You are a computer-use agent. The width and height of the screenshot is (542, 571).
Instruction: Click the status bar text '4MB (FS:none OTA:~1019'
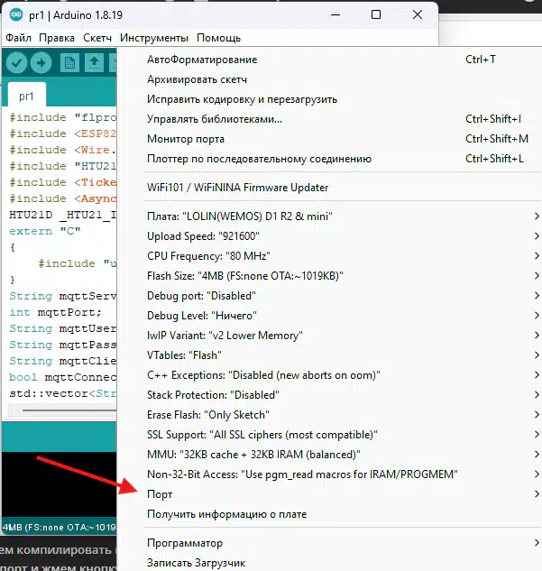click(x=59, y=527)
